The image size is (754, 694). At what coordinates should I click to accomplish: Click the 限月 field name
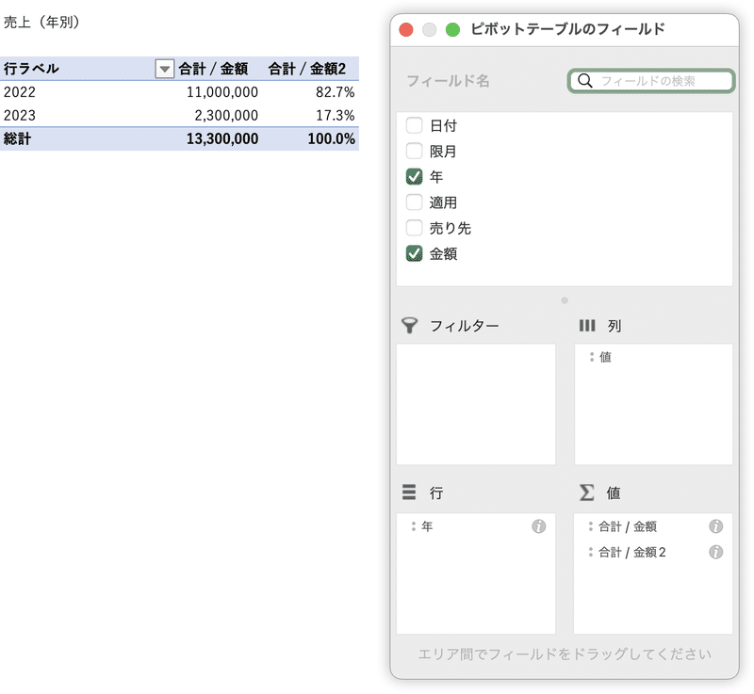443,152
